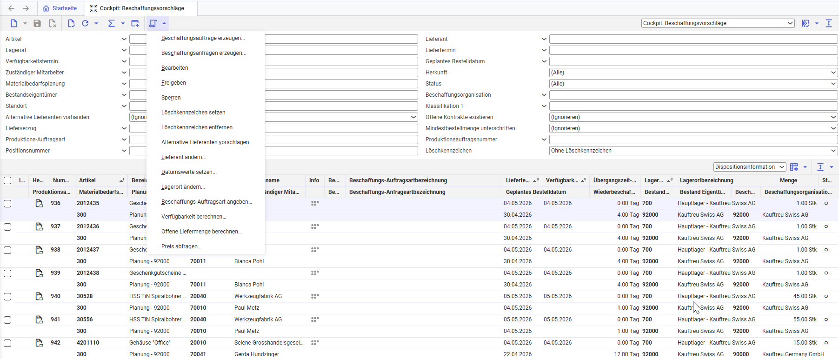Check the checkbox for row 936

7,204
